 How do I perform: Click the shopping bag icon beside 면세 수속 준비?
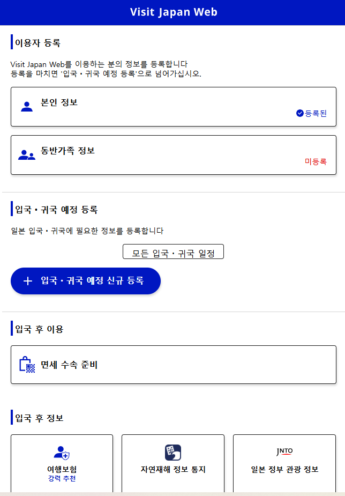point(27,365)
